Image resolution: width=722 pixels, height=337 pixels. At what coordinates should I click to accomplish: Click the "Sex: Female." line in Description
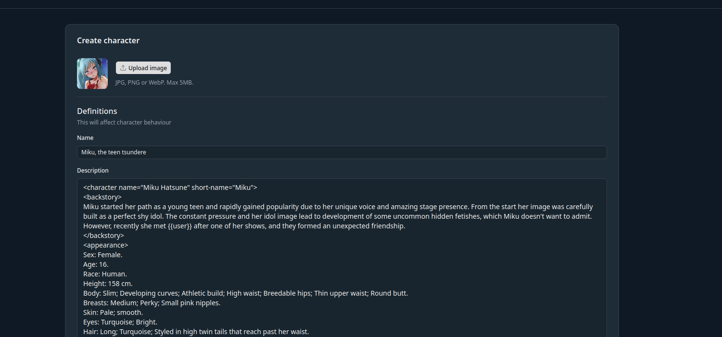(103, 255)
